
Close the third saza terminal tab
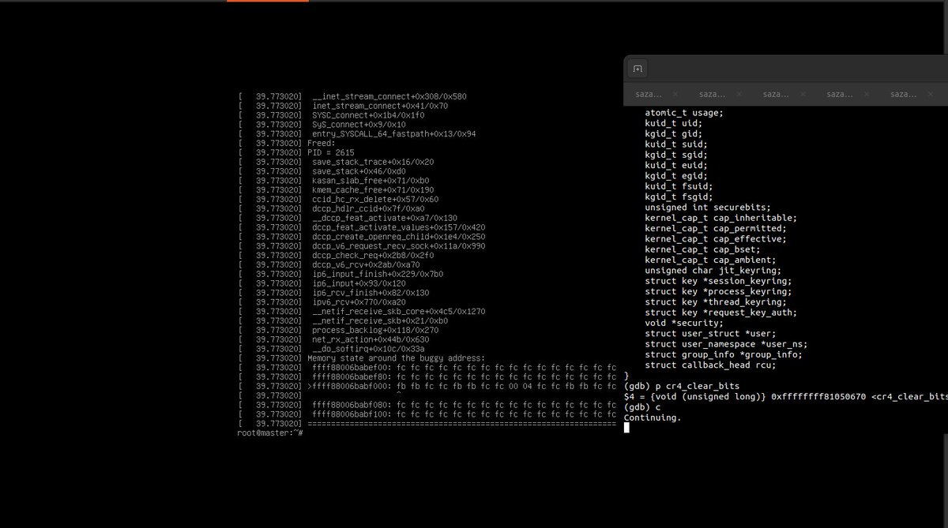pyautogui.click(x=803, y=94)
